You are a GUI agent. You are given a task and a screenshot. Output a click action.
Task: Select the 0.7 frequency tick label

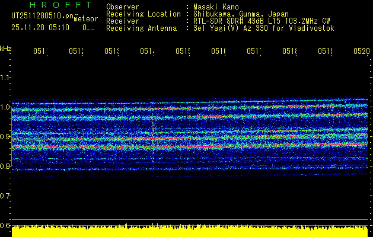(5, 196)
